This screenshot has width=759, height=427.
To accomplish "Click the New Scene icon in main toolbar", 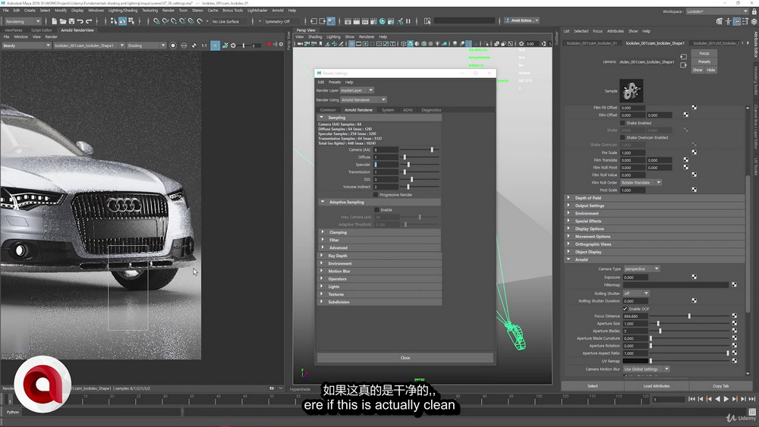I will tap(54, 21).
